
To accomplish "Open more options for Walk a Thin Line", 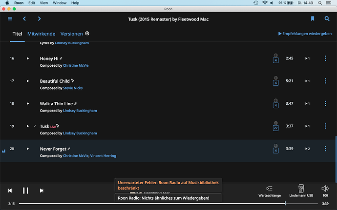I will click(x=325, y=104).
